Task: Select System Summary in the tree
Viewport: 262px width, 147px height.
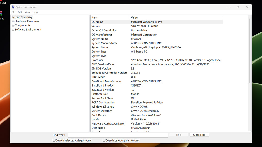Action: point(22,17)
